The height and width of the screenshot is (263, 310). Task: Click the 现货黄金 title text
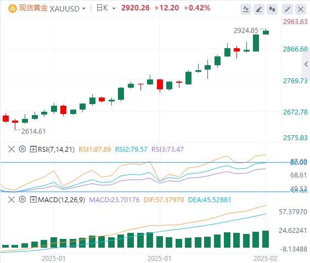33,8
